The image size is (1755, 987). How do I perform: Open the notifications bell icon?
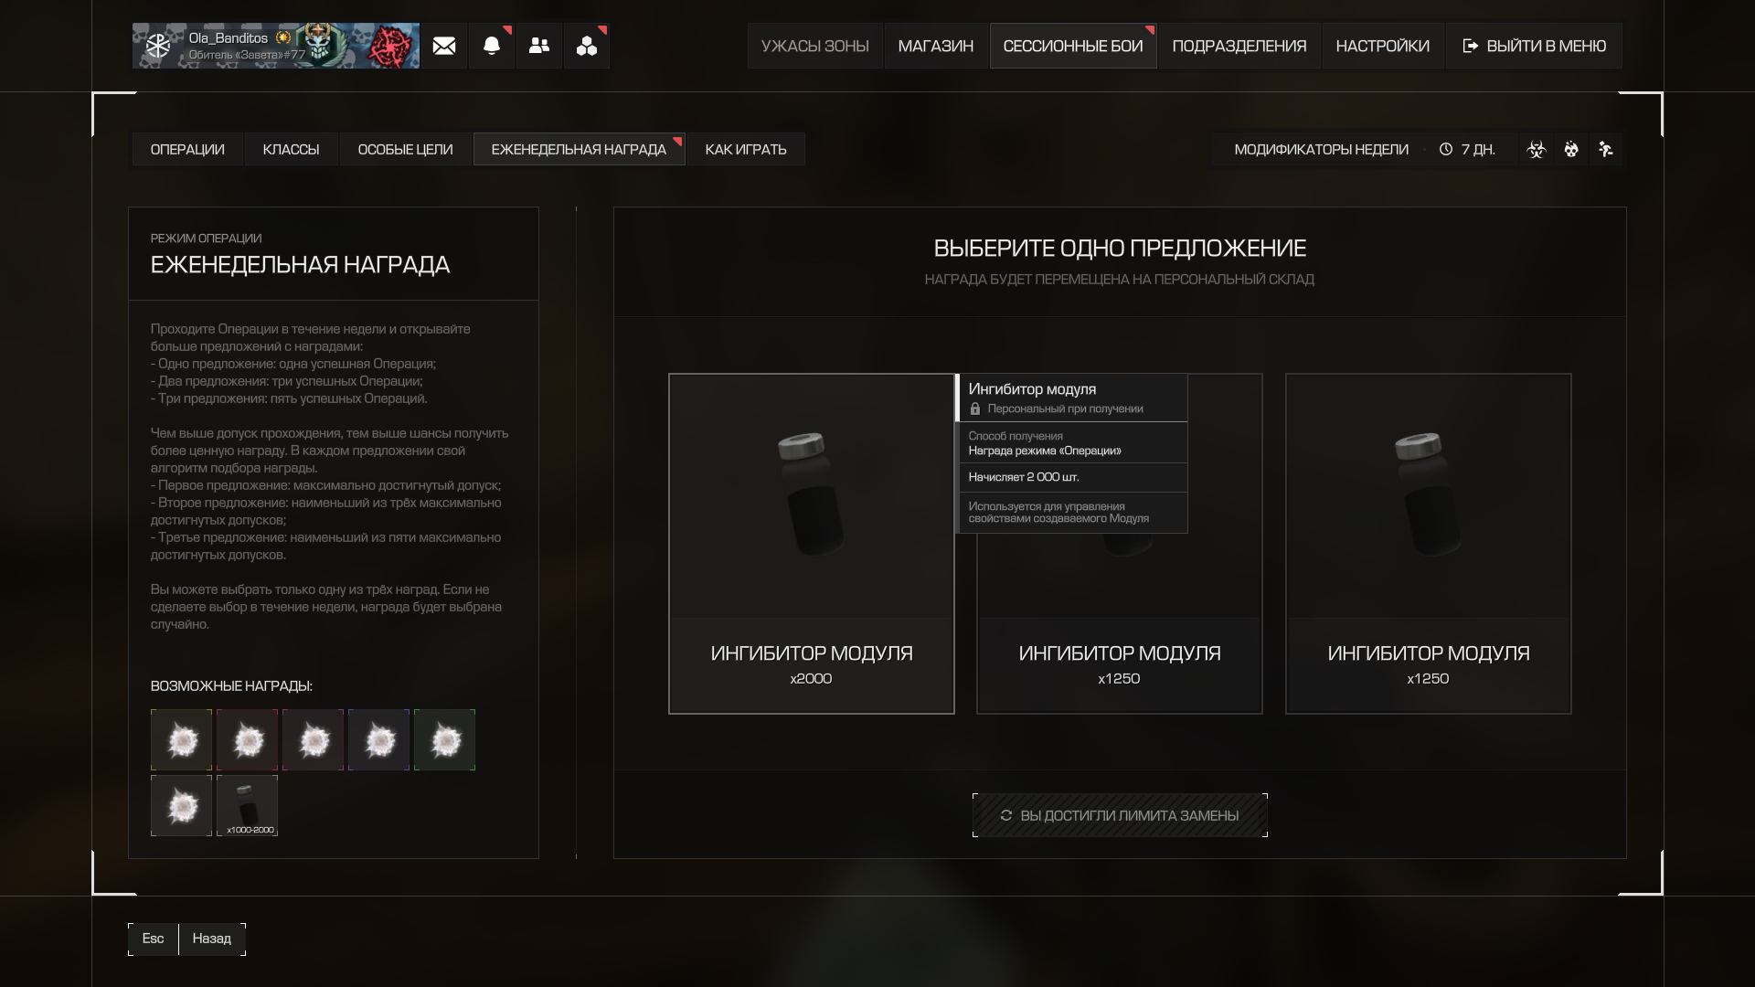coord(492,46)
